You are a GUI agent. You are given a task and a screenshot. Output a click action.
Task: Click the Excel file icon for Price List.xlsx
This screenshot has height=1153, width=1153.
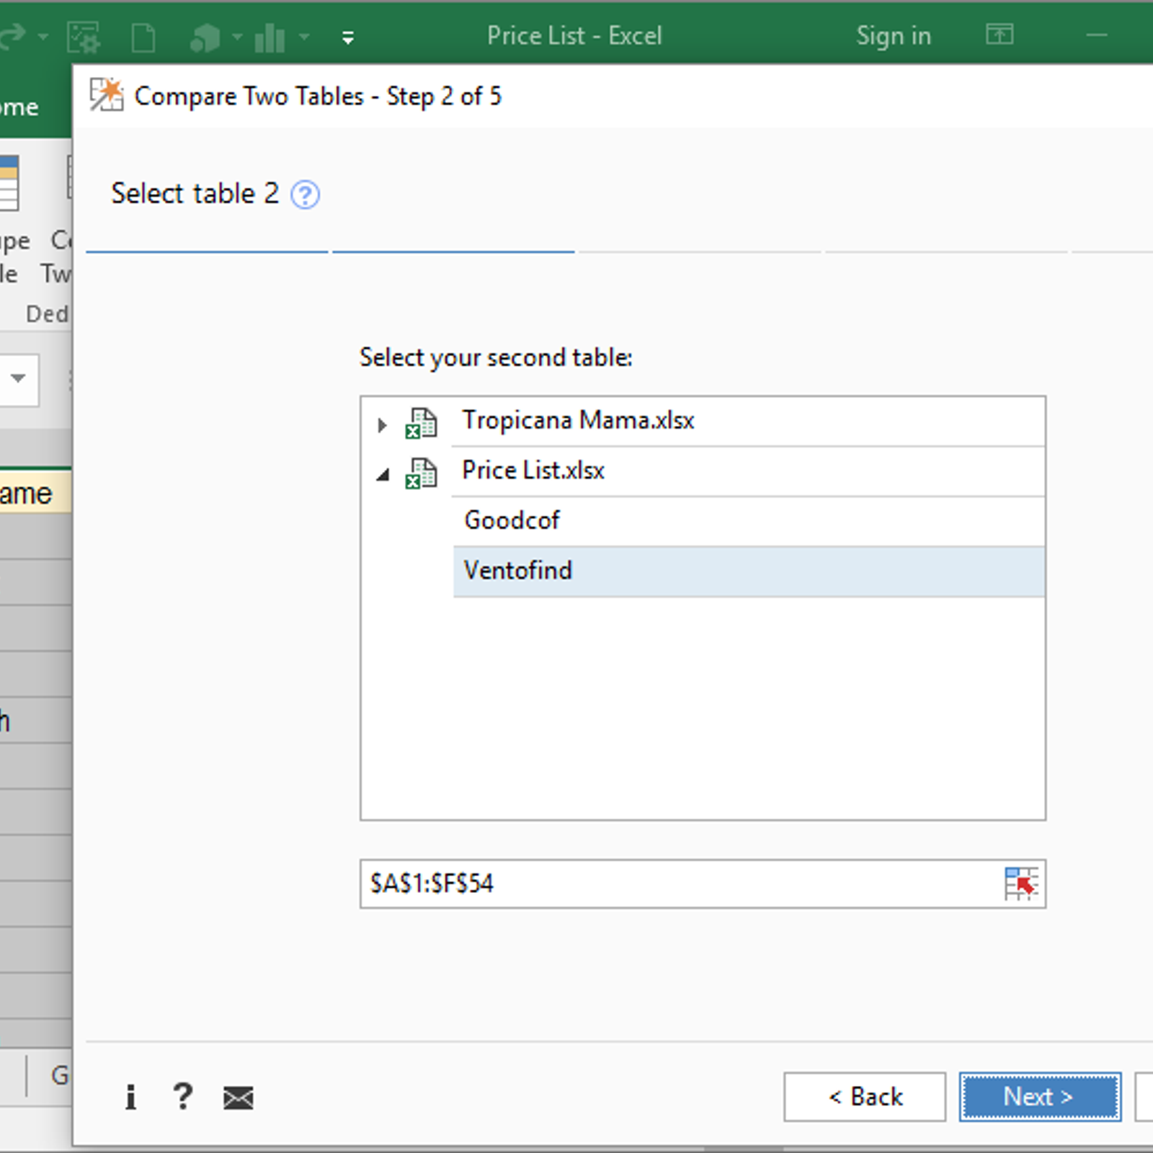[421, 473]
